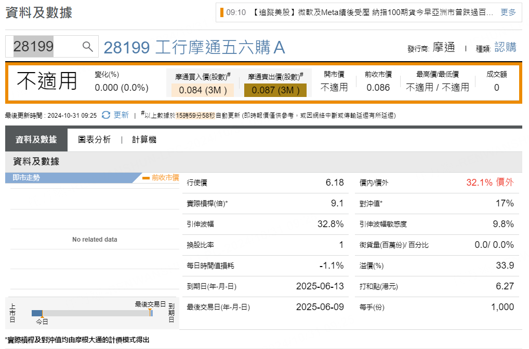Click the 前收市價 value 0.086
This screenshot has height=349, width=529.
click(378, 88)
